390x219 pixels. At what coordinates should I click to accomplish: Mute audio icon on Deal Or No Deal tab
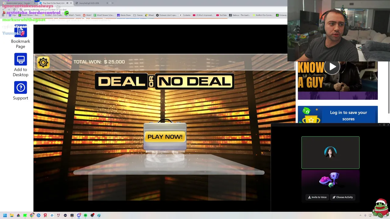pos(67,3)
